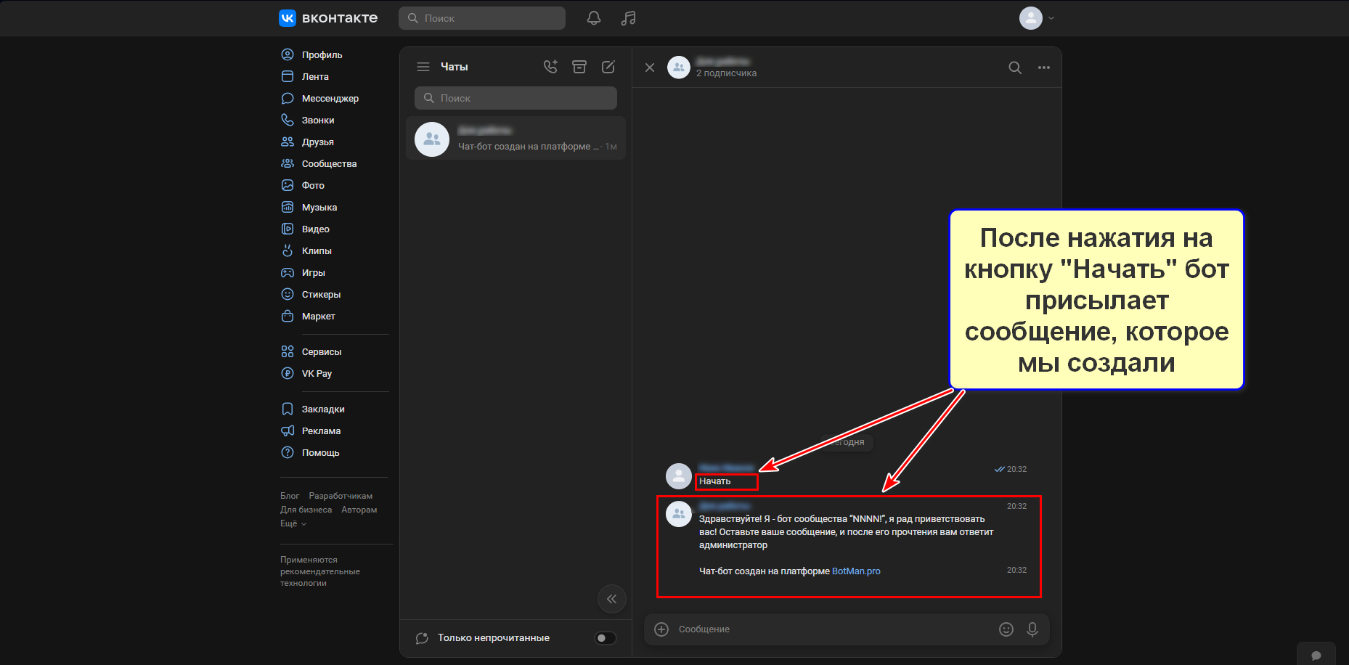Viewport: 1349px width, 665px height.
Task: Open the chats archive icon
Action: 579,67
